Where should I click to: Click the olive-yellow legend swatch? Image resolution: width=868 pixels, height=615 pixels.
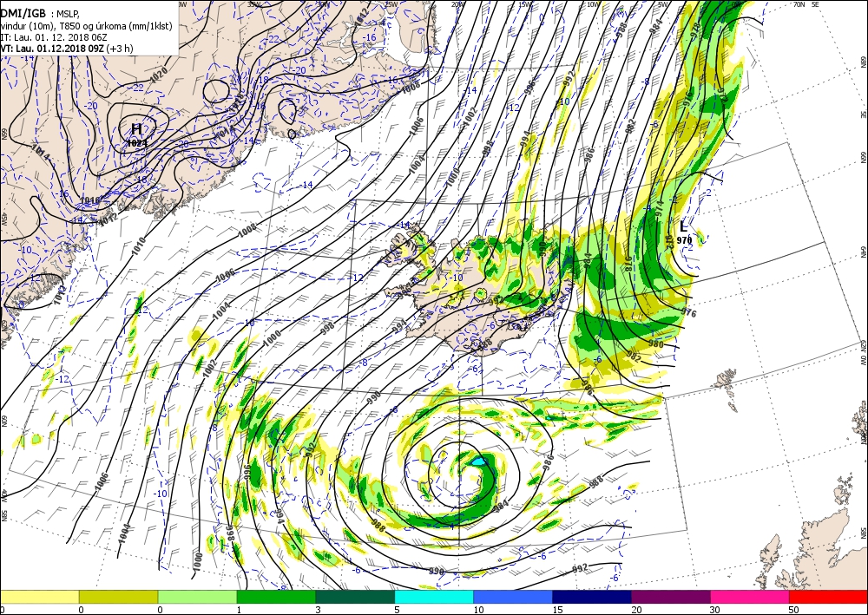[118, 597]
